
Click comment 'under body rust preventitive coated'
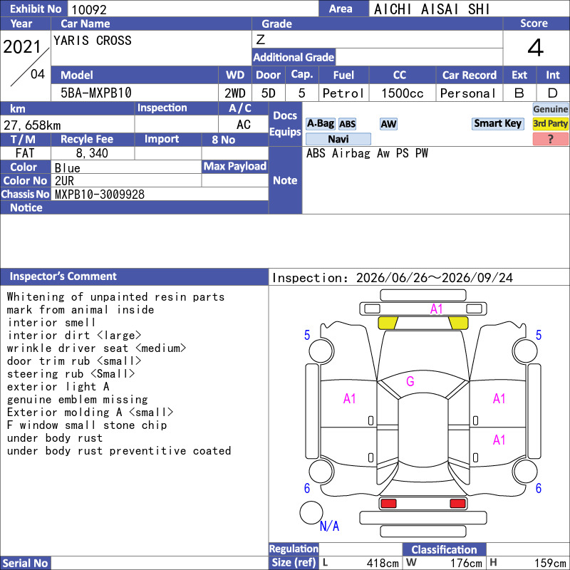[x=119, y=451]
